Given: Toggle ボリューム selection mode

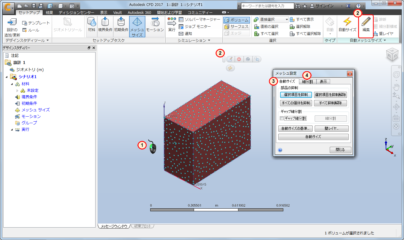Looking at the screenshot, I should (237, 20).
